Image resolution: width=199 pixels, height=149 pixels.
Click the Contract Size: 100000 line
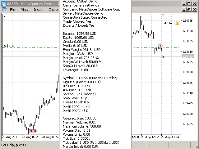tap(80, 119)
